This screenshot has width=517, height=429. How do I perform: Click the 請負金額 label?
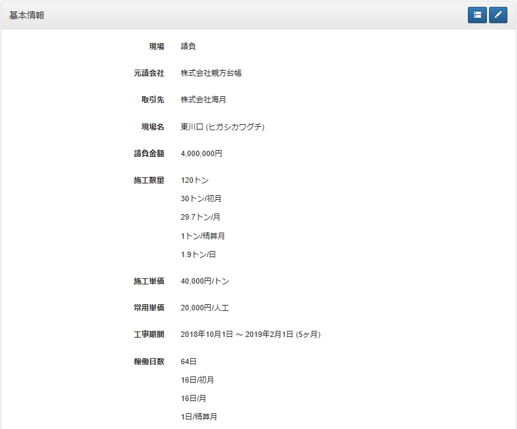[149, 153]
